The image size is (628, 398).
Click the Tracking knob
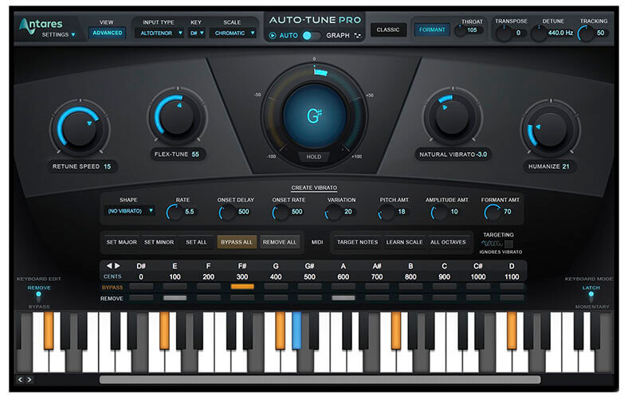pyautogui.click(x=586, y=33)
